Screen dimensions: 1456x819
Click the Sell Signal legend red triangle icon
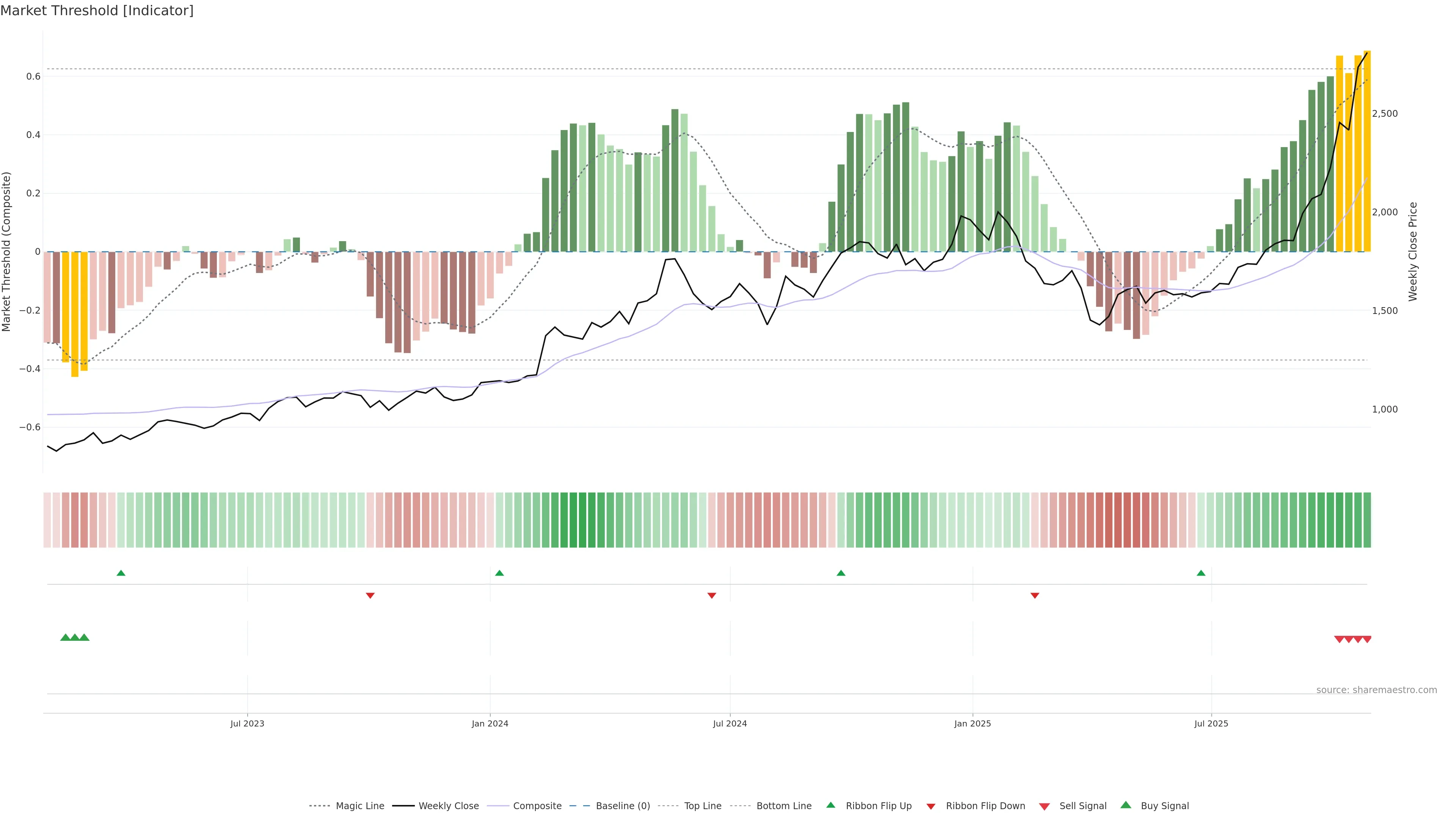[x=1044, y=806]
